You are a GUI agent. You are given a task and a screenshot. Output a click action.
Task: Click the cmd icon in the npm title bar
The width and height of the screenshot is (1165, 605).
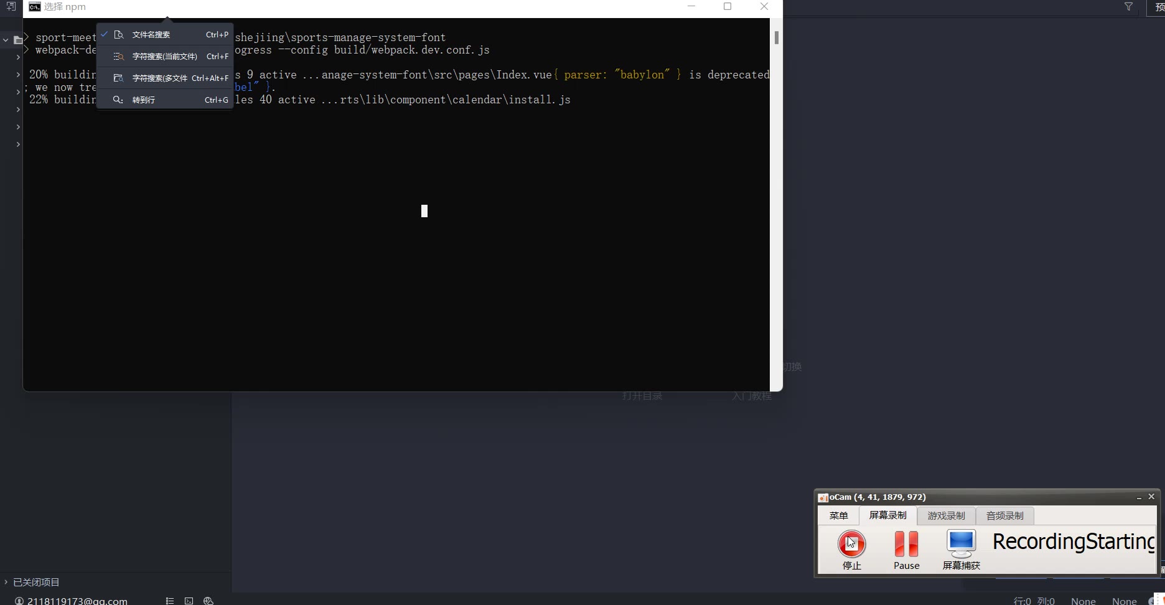pyautogui.click(x=35, y=7)
